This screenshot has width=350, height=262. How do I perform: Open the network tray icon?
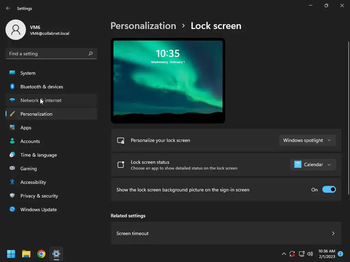(x=301, y=254)
